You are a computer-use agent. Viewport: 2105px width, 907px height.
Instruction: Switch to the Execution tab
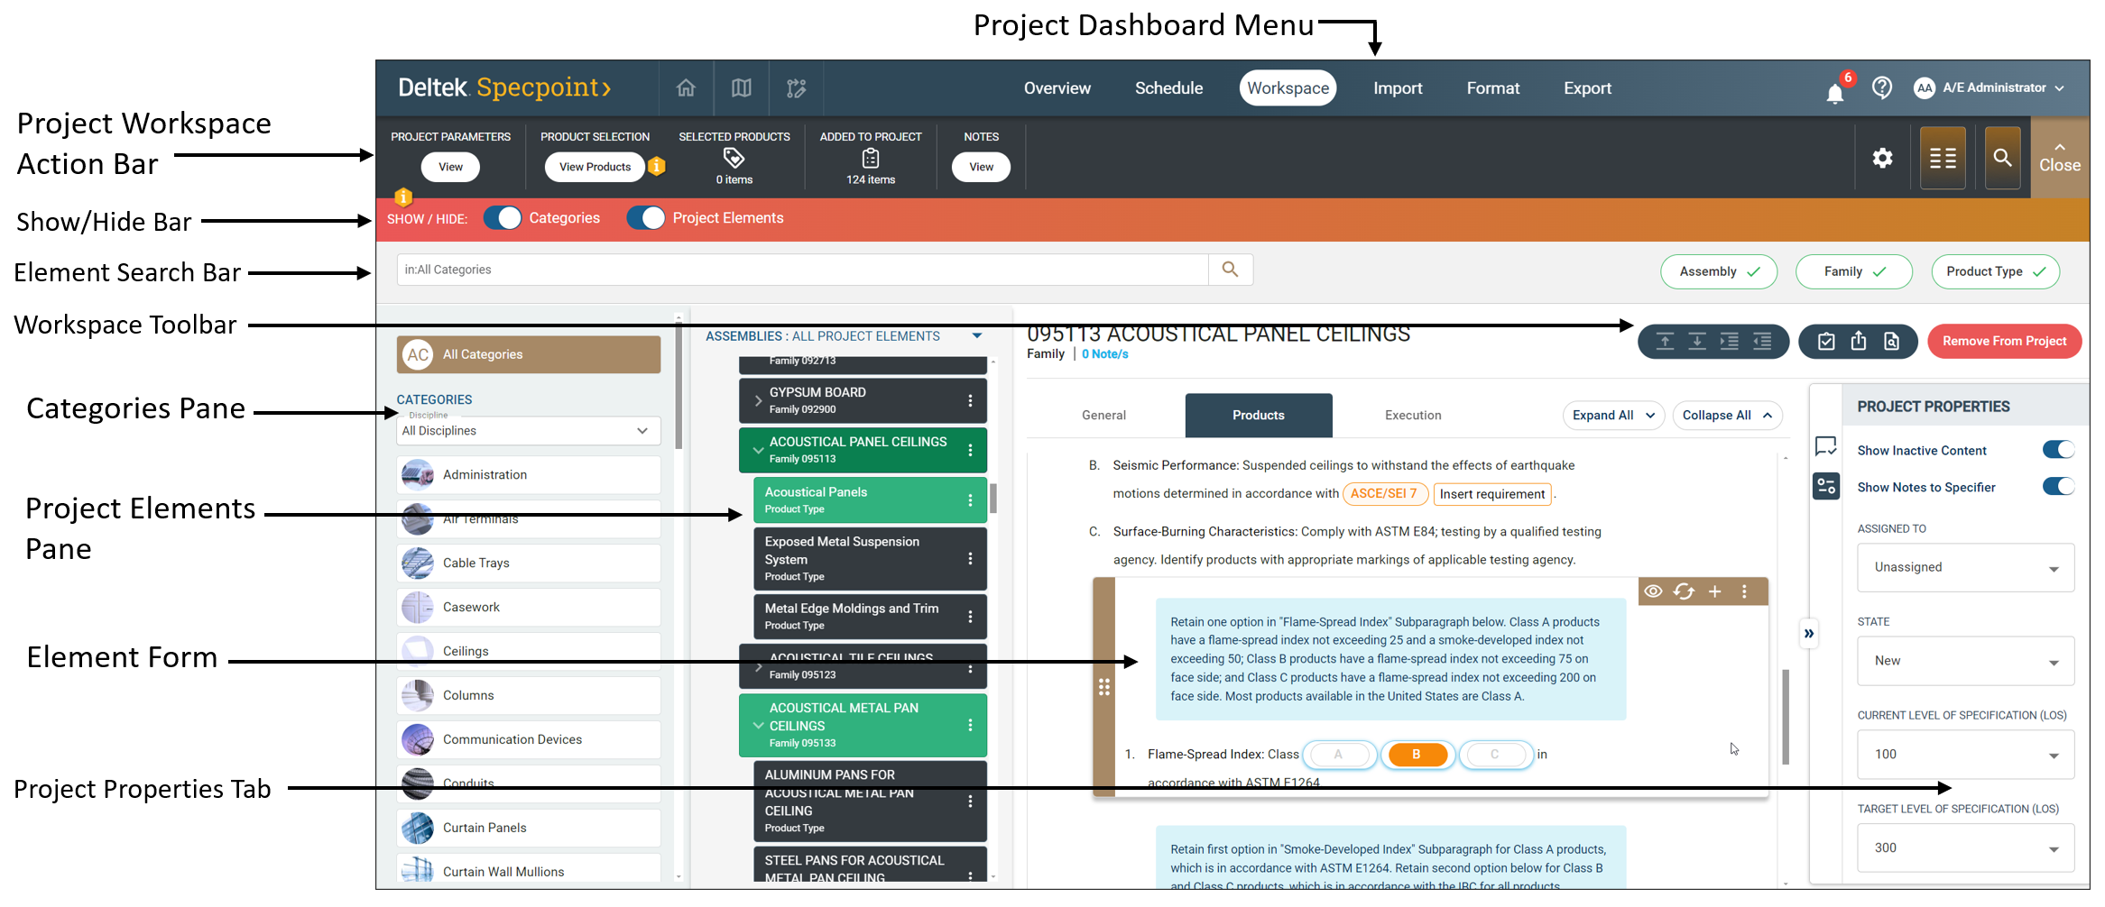(x=1412, y=416)
